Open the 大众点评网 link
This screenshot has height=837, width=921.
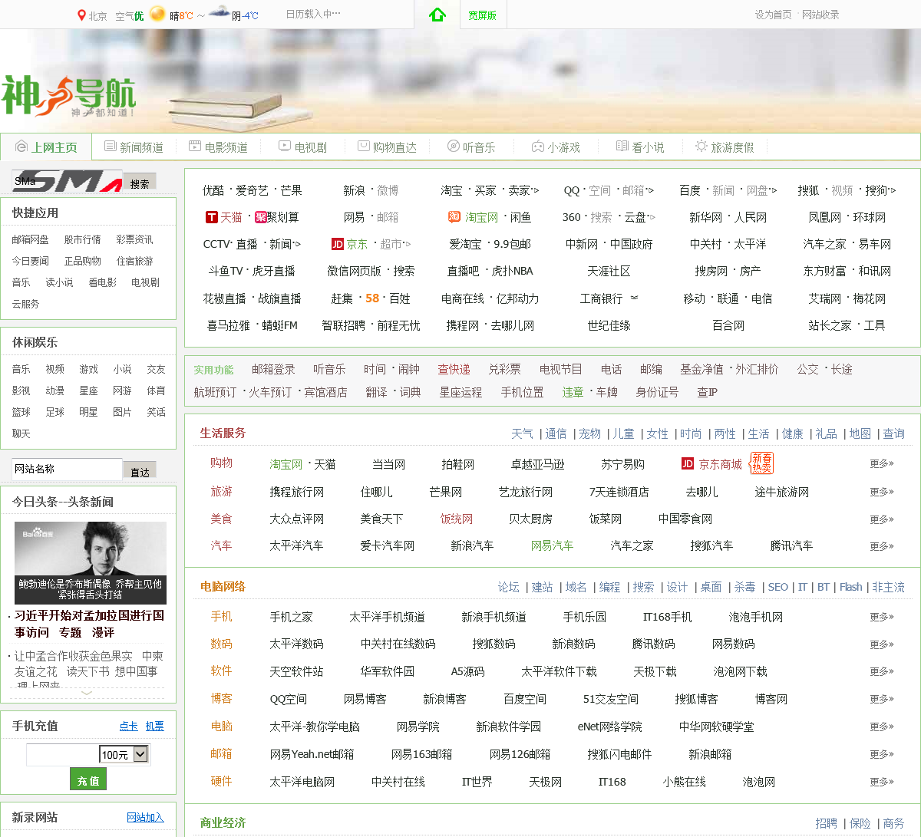point(296,519)
